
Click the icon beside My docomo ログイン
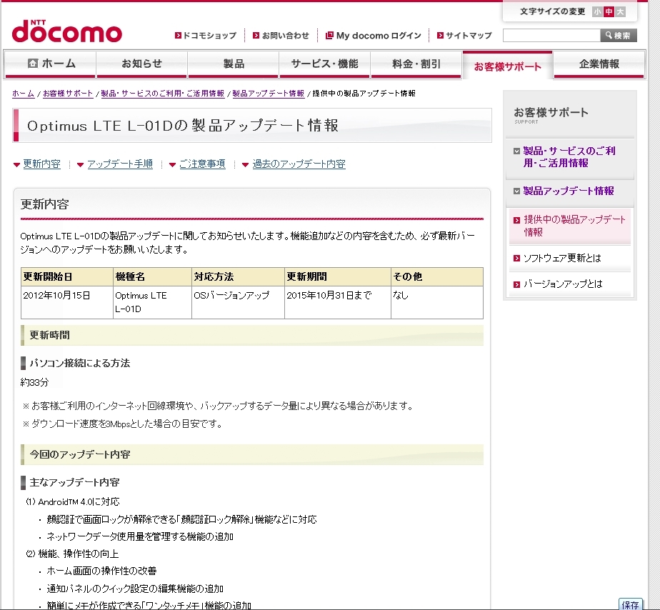329,36
